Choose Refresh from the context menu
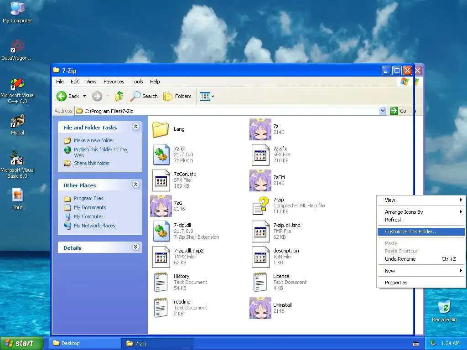 [421, 220]
